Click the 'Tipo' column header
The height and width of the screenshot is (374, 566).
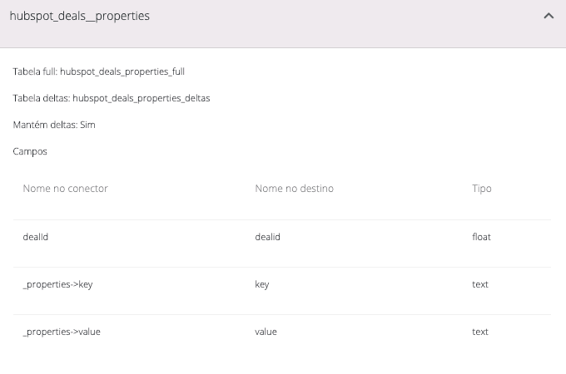coord(482,189)
